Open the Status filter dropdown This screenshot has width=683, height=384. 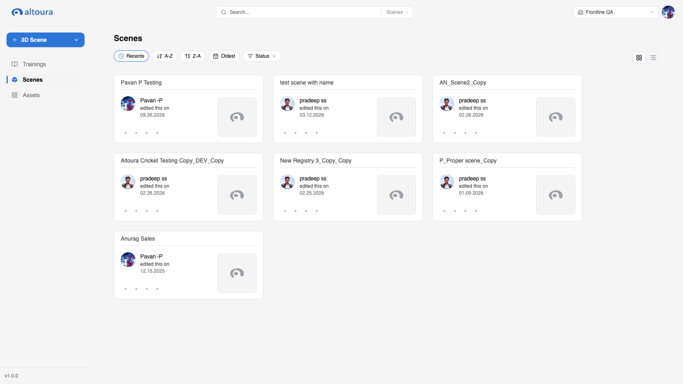[x=262, y=56]
